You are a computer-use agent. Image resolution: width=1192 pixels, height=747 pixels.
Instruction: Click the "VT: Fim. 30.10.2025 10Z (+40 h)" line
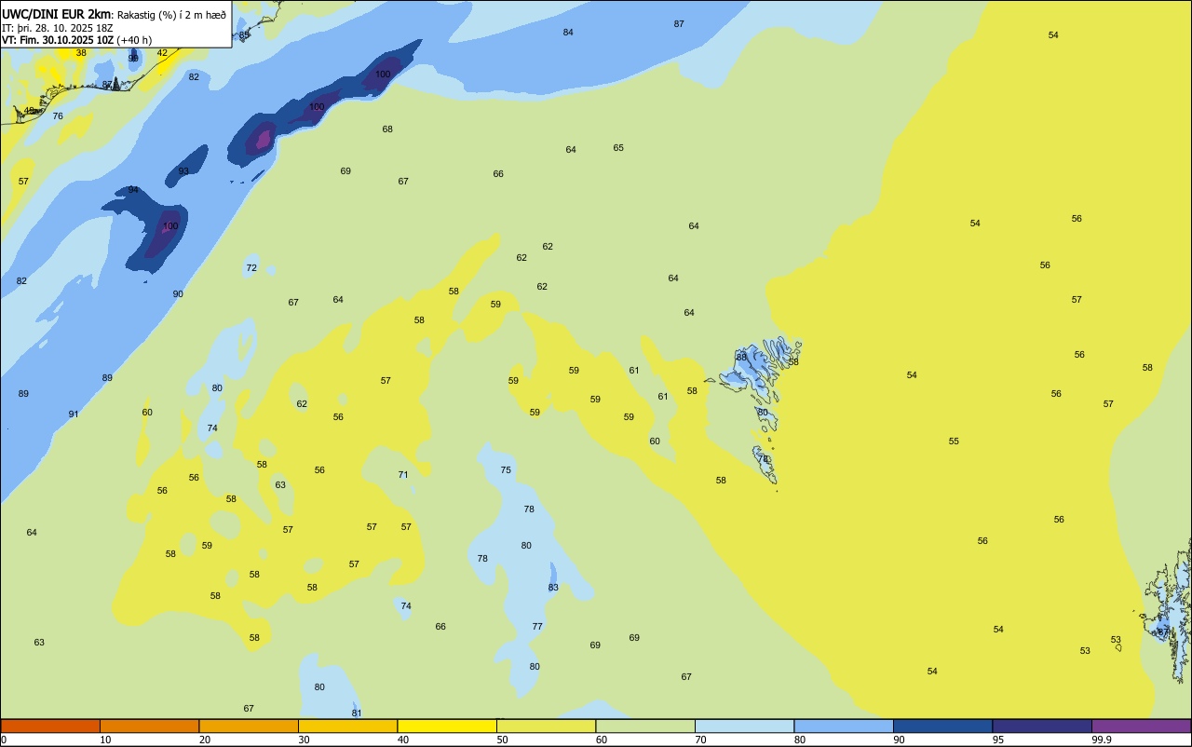[77, 40]
